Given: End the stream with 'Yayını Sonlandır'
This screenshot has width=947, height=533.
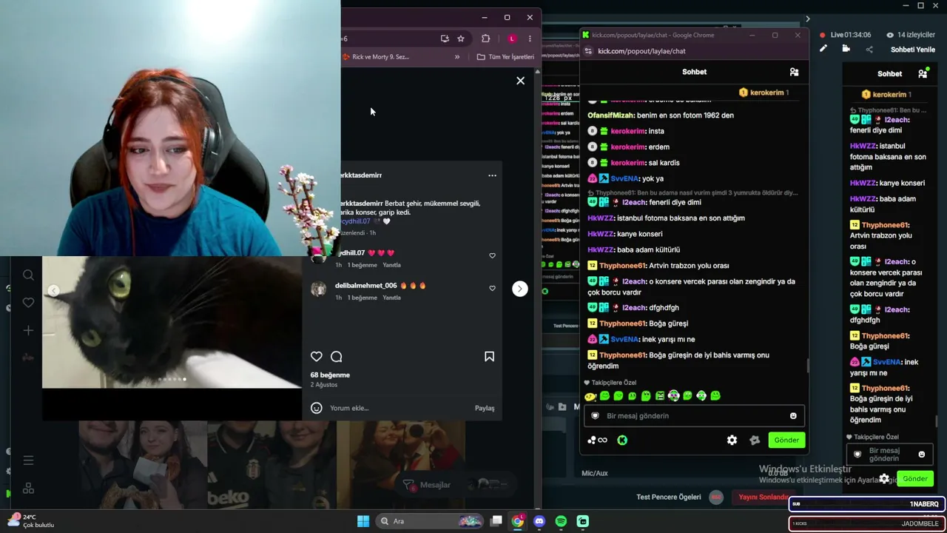Looking at the screenshot, I should click(763, 497).
